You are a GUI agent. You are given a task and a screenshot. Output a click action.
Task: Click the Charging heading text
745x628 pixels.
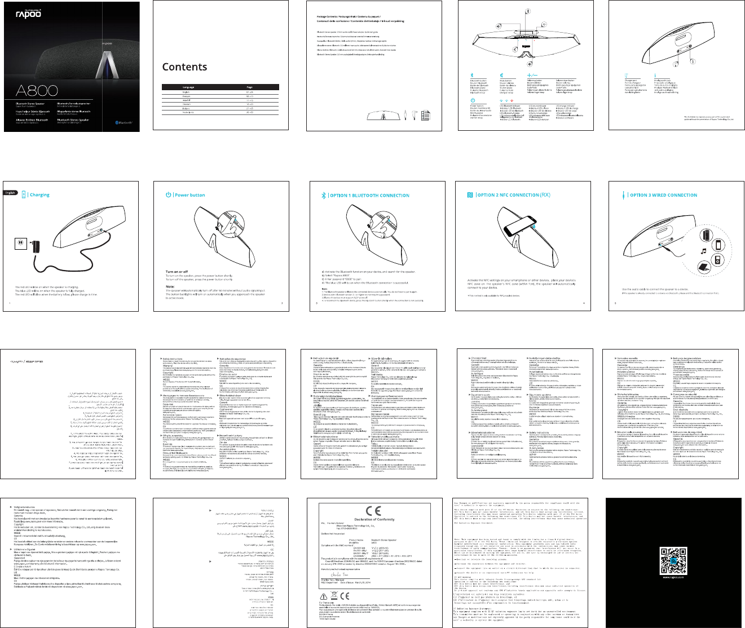(40, 195)
